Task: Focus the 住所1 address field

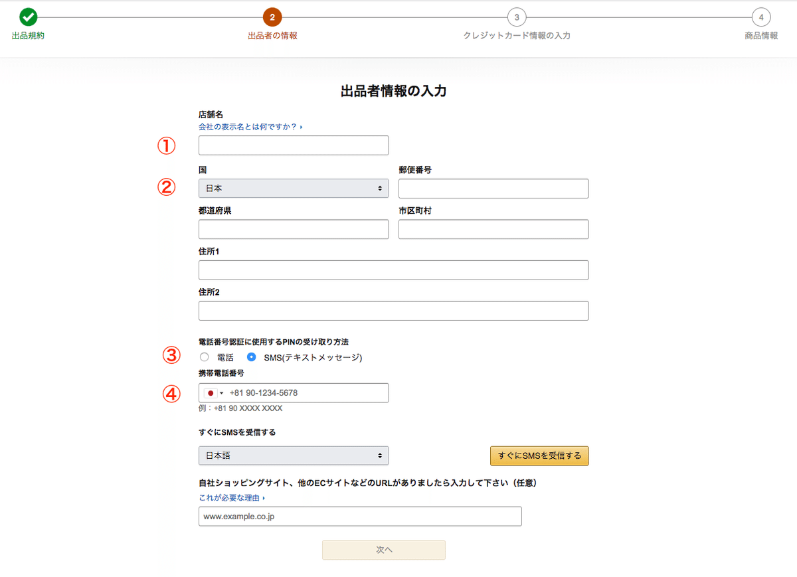Action: 393,270
